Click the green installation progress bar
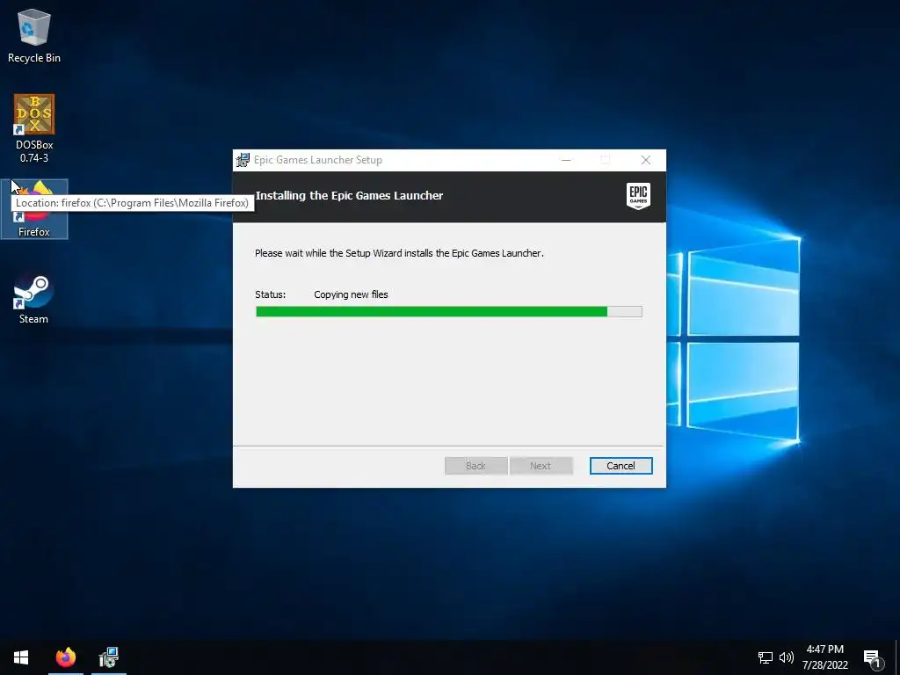 449,312
